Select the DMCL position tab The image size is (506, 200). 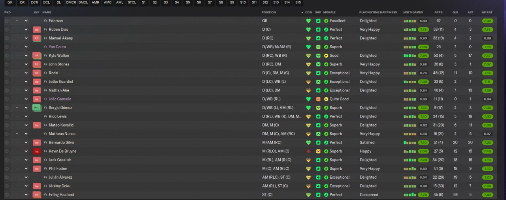coord(83,2)
